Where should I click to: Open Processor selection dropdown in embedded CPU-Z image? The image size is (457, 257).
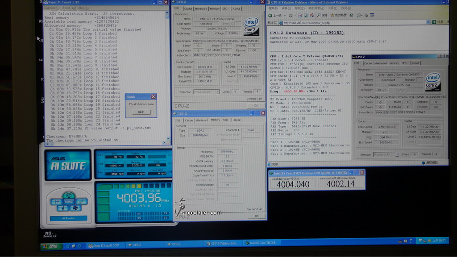397,154
